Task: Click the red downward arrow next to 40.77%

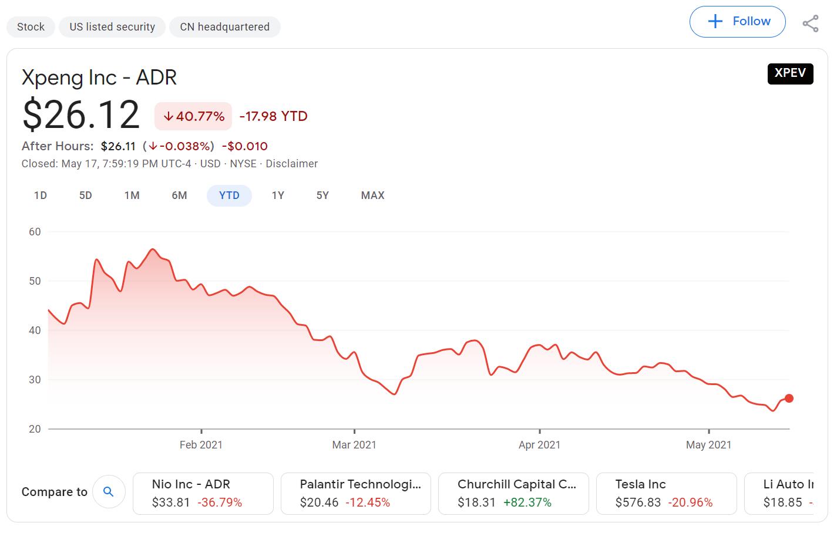Action: click(x=169, y=116)
